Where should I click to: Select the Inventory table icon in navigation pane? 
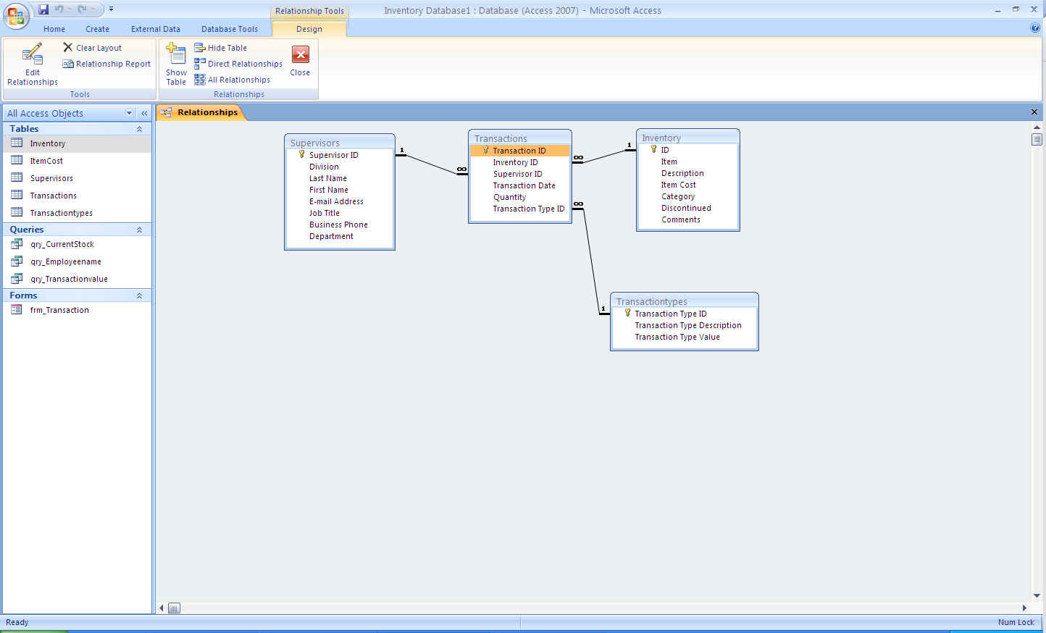coord(17,143)
